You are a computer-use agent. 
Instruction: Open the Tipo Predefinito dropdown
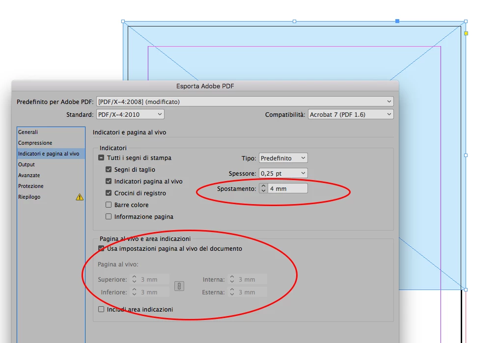pos(283,158)
